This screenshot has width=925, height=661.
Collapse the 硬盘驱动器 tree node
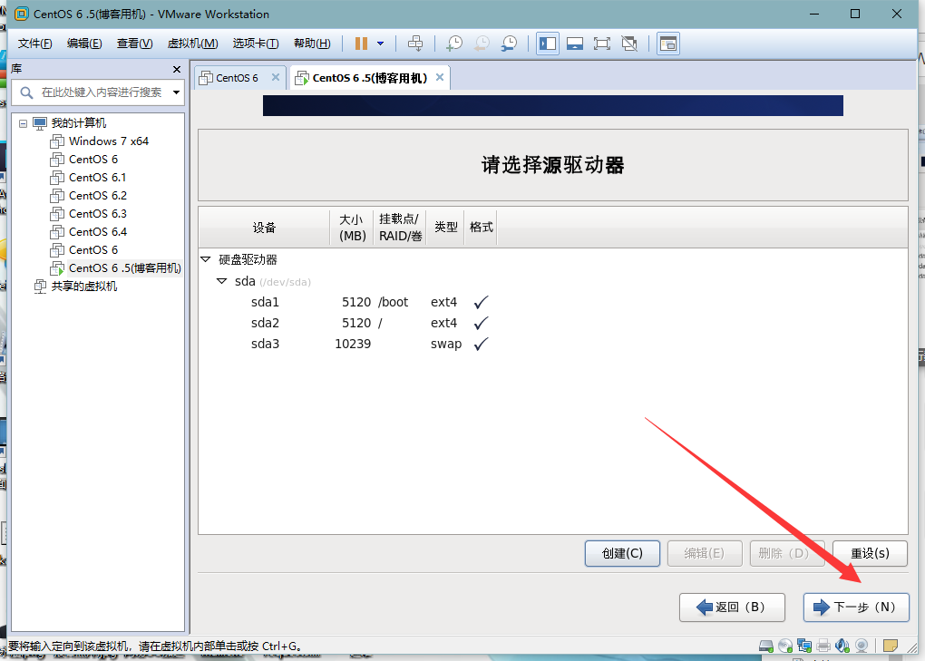(206, 259)
